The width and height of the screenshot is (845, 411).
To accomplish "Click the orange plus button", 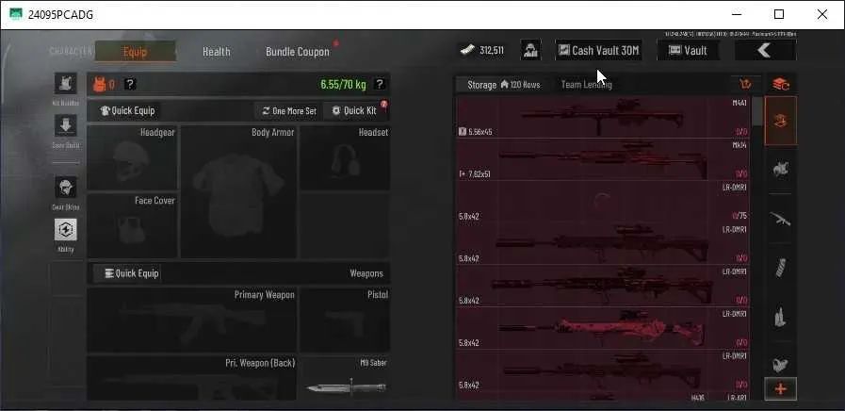I will 780,389.
